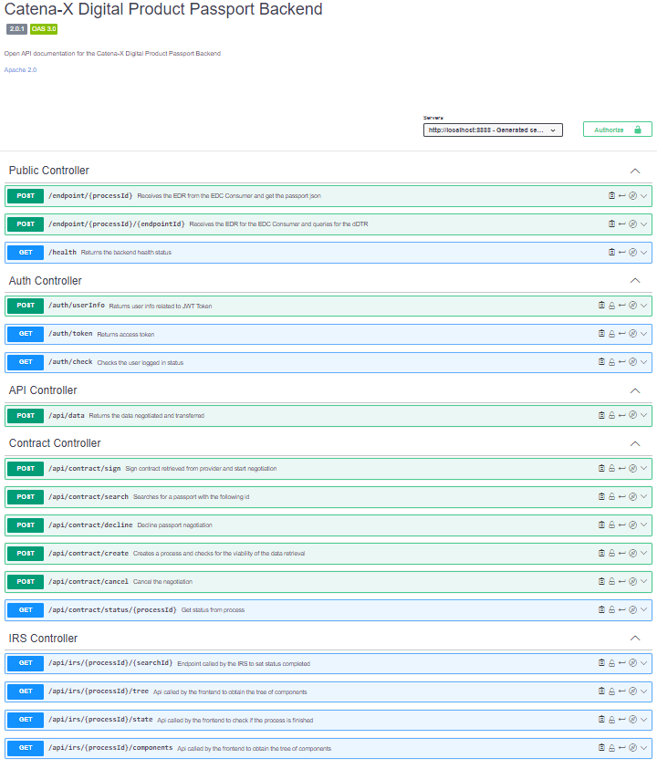Click padlock icon on /api/contract/sign row

click(x=612, y=468)
